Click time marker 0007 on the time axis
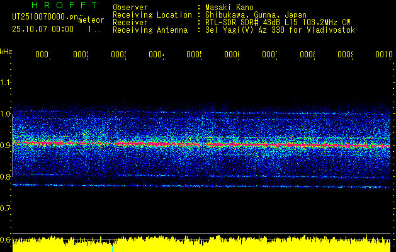This screenshot has width=396, height=252. coord(269,54)
